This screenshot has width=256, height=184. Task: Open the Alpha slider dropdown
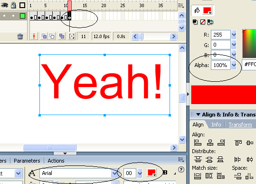click(234, 65)
